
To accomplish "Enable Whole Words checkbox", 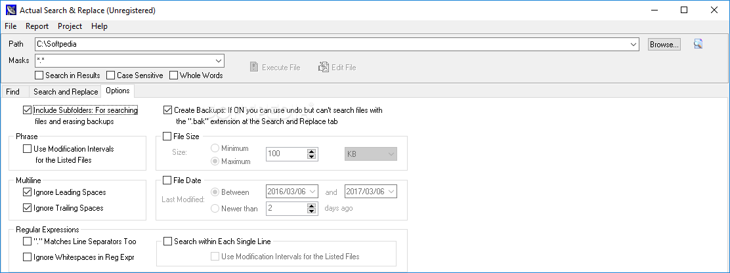I will pyautogui.click(x=174, y=75).
